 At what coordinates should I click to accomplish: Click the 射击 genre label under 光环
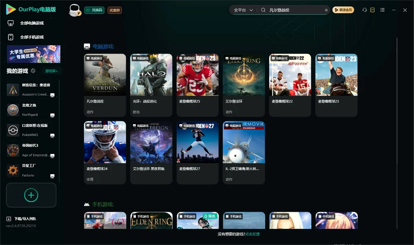point(136,112)
